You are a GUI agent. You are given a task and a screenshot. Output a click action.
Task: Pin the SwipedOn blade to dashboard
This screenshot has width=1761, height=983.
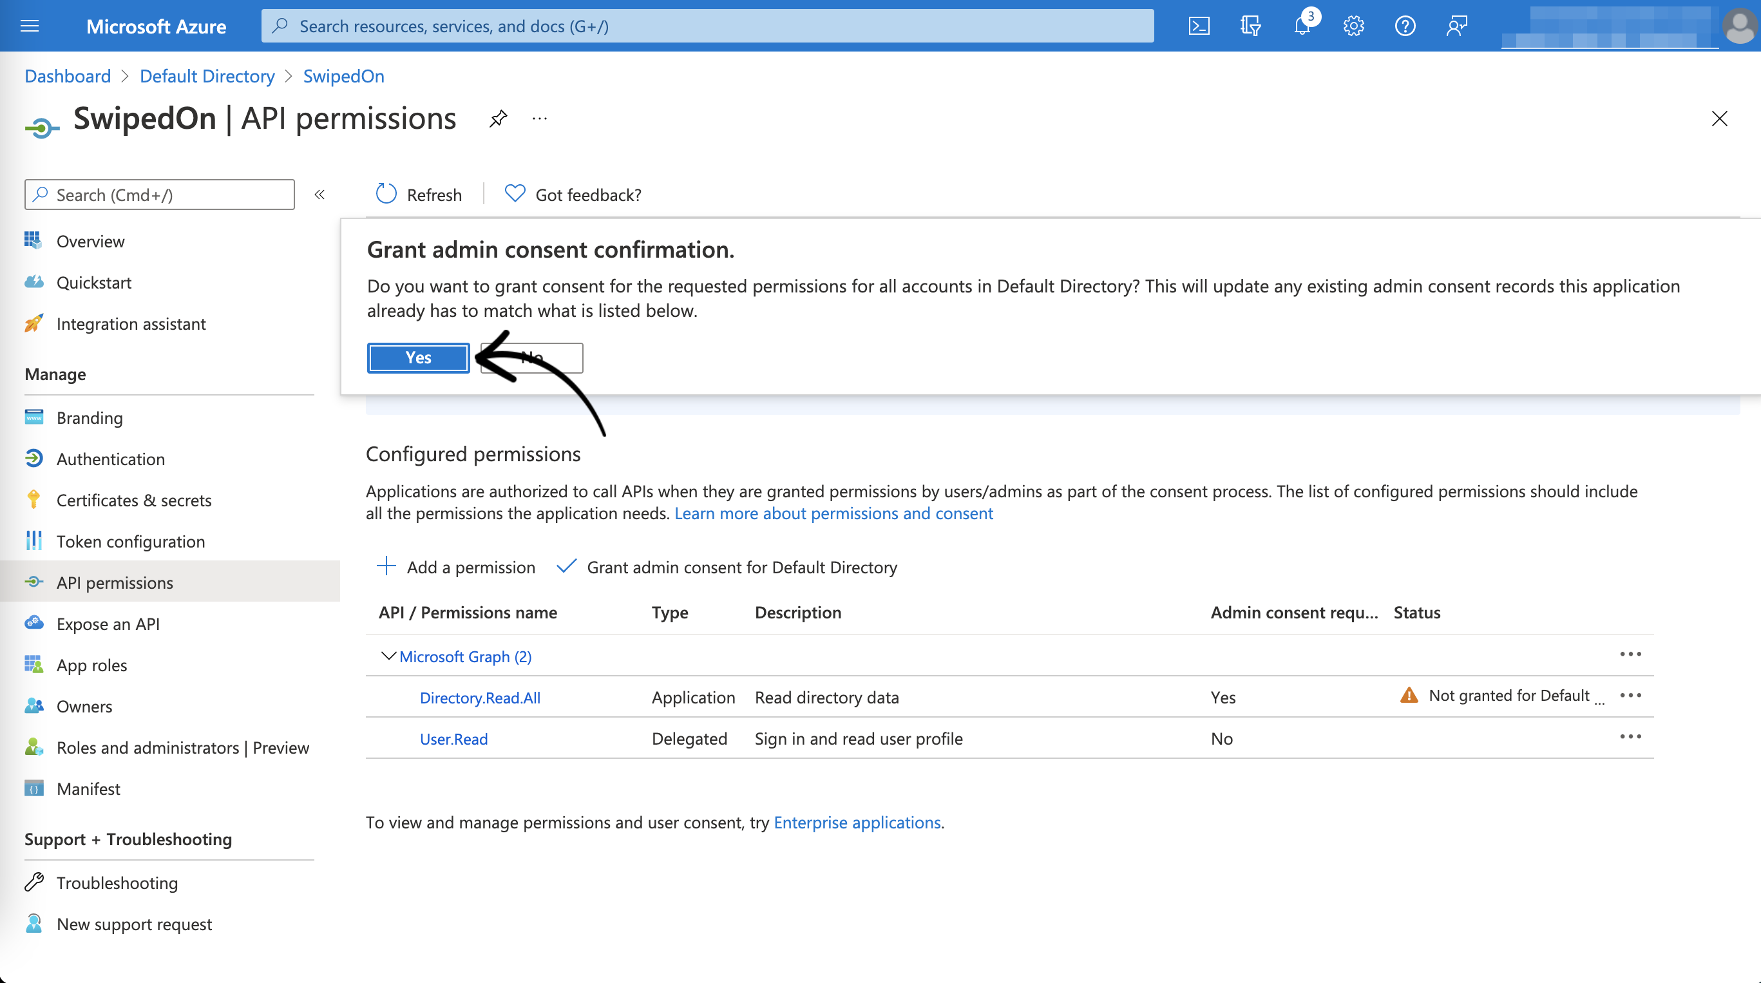tap(499, 119)
